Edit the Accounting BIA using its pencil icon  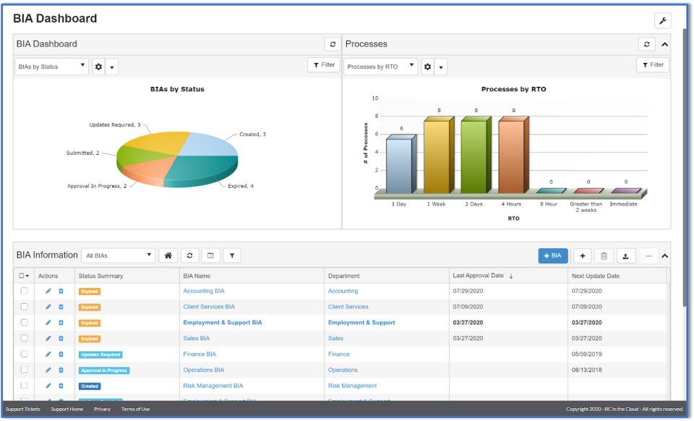[48, 291]
